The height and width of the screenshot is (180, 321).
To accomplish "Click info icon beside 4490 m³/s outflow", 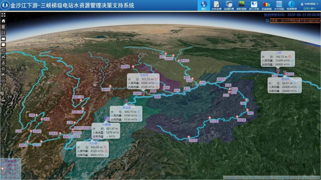I will (x=106, y=155).
